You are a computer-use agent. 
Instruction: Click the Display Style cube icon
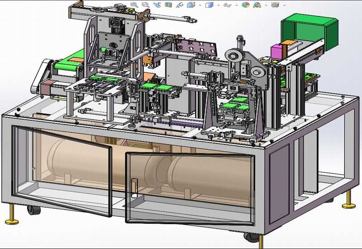[209, 5]
